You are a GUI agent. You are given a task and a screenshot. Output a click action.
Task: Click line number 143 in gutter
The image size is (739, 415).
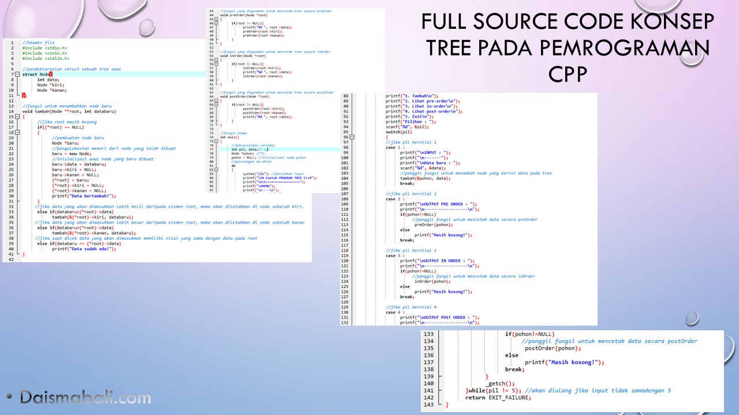coord(428,405)
